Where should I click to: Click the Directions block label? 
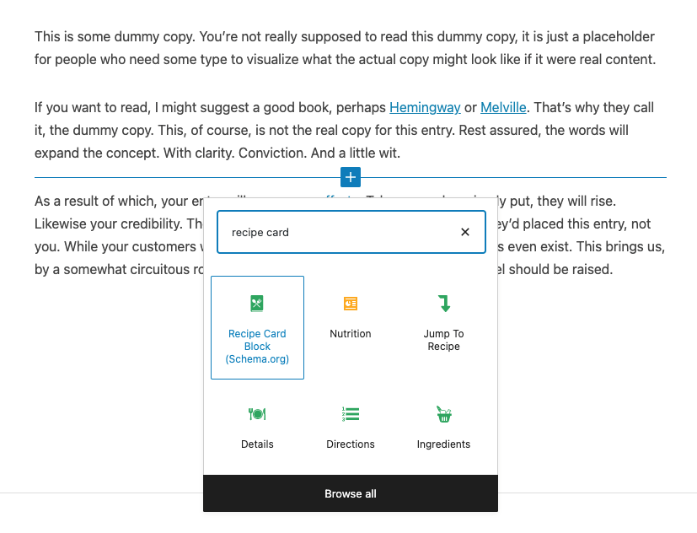(x=351, y=444)
